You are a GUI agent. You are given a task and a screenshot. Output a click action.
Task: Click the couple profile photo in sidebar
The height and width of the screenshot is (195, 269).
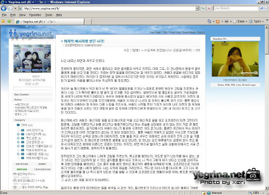[32, 59]
